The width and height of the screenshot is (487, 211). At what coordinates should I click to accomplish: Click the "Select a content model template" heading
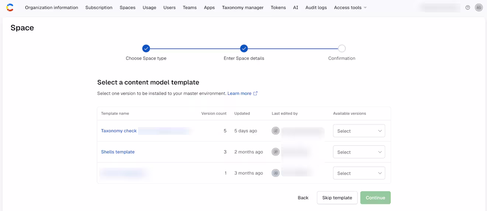point(148,82)
